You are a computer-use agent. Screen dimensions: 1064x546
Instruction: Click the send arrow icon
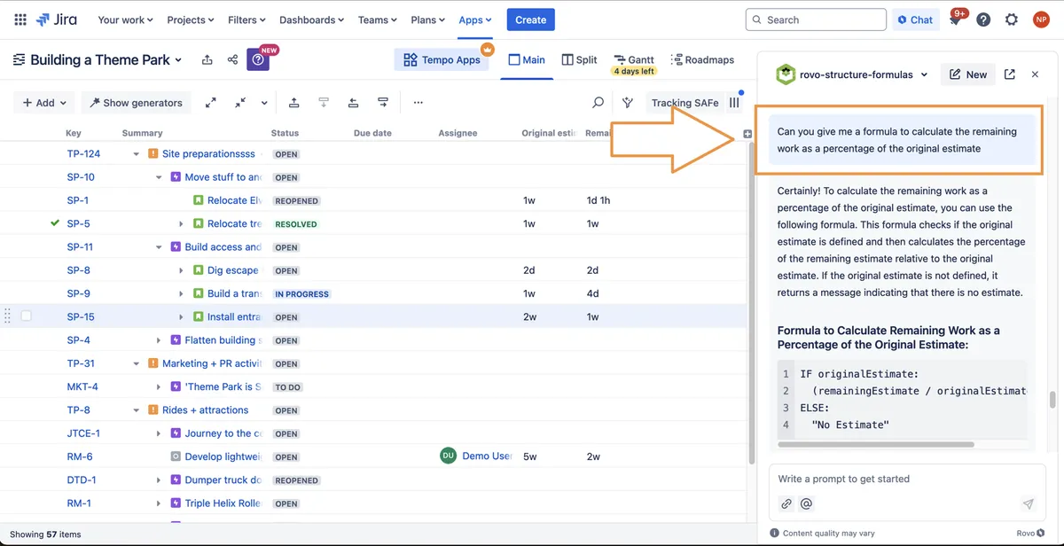[x=1028, y=503]
